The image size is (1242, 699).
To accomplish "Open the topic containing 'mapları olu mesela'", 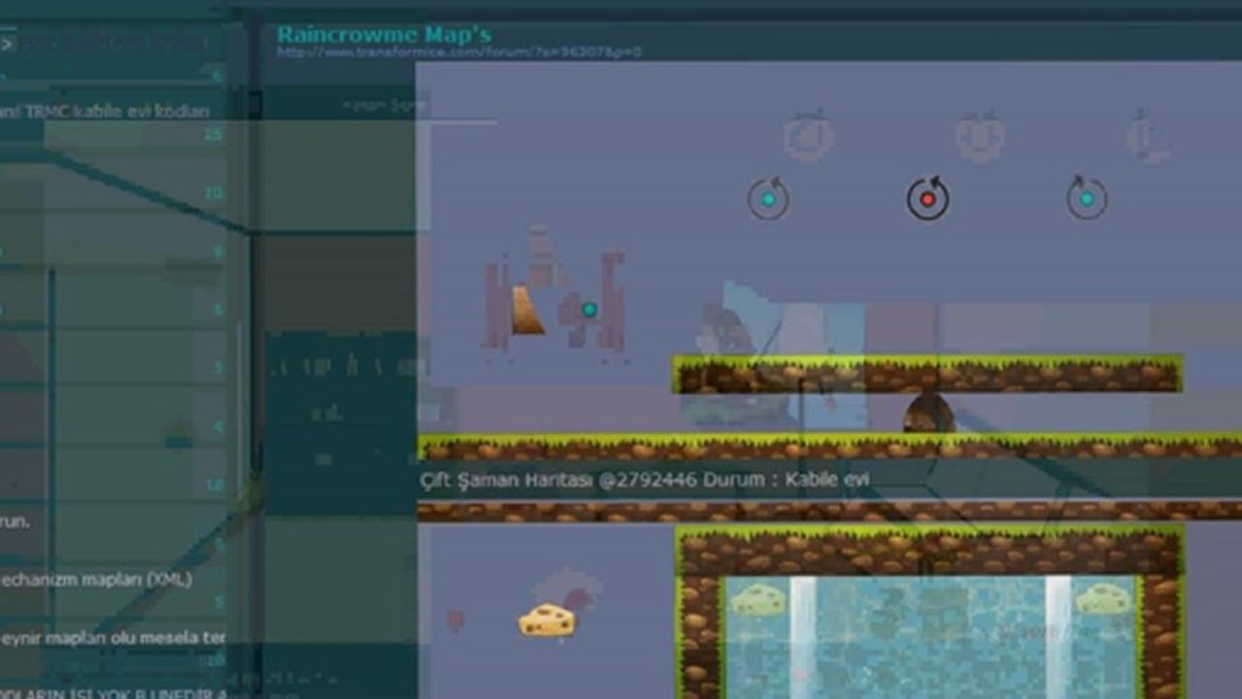I will pyautogui.click(x=113, y=638).
